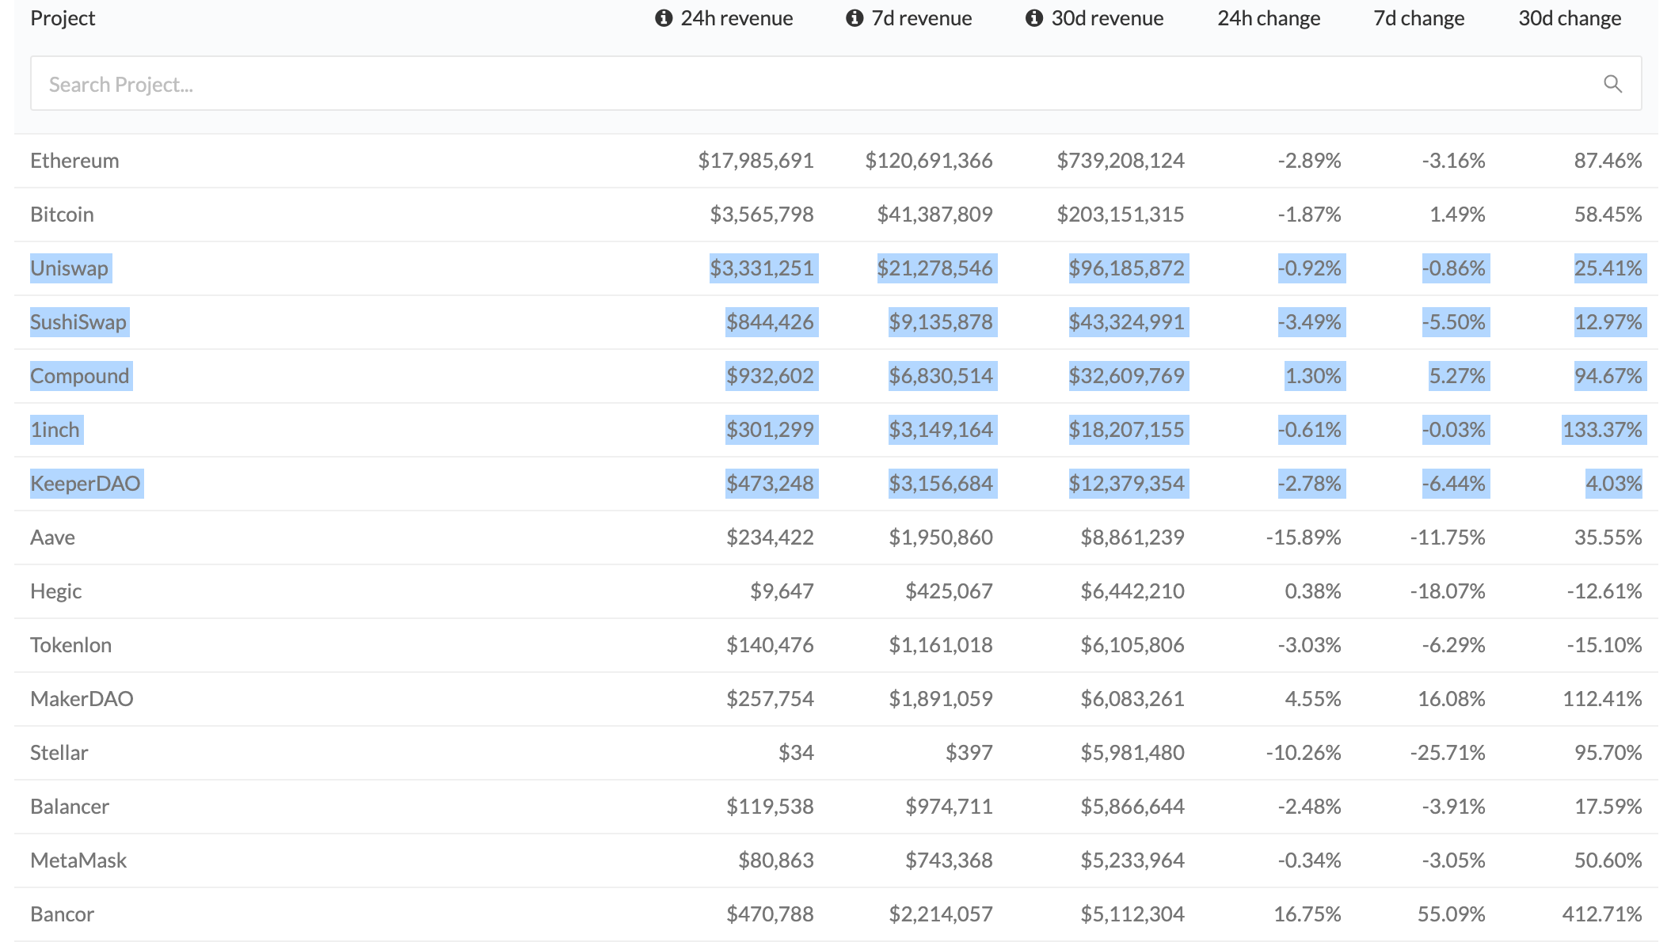
Task: Click KeeperDAO 30d revenue $12,379,354
Action: (1126, 484)
